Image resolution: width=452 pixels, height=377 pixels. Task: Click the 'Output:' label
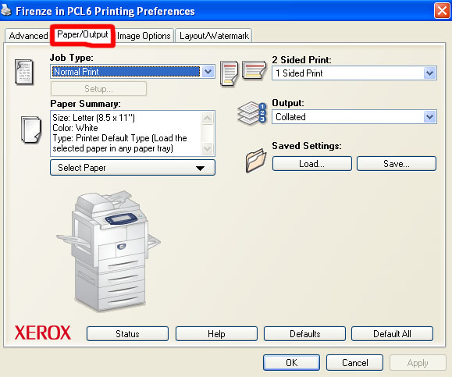tap(288, 103)
